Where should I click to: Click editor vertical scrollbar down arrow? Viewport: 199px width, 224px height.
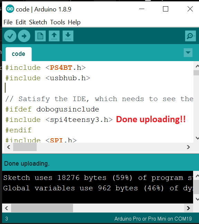pyautogui.click(x=197, y=138)
